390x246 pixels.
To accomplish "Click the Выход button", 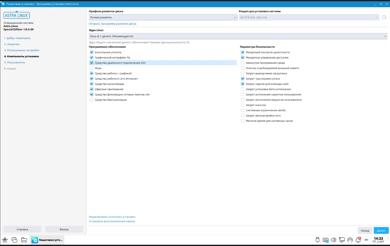I will click(x=64, y=229).
